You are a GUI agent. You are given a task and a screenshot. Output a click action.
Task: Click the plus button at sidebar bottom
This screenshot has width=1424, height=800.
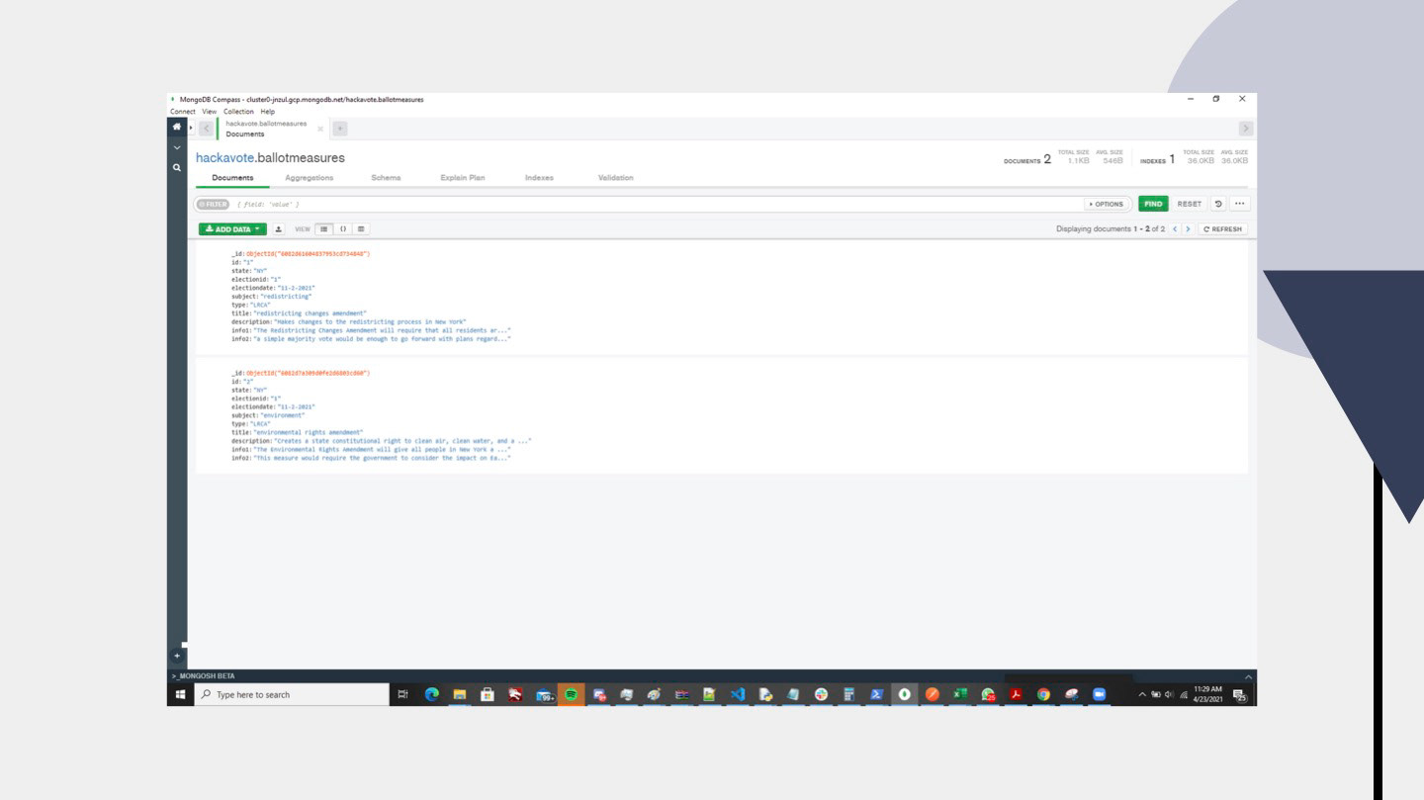[177, 656]
